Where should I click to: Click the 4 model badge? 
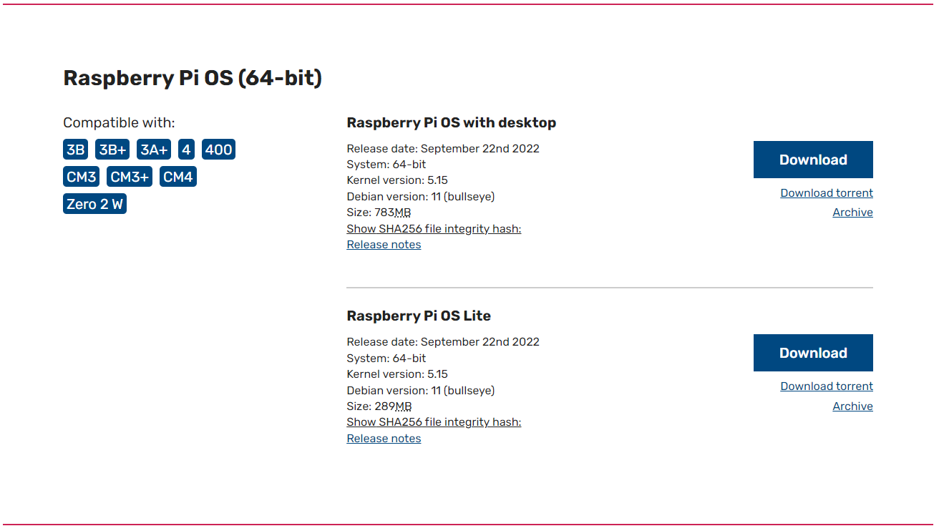186,150
